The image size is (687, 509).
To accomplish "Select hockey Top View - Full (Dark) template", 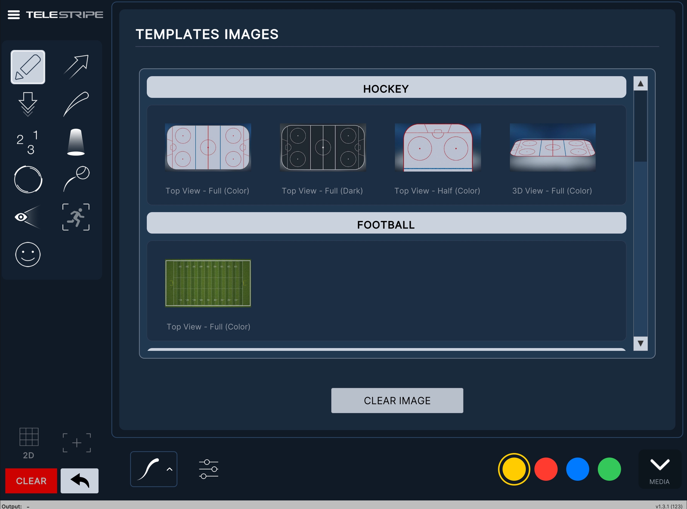I will [323, 147].
